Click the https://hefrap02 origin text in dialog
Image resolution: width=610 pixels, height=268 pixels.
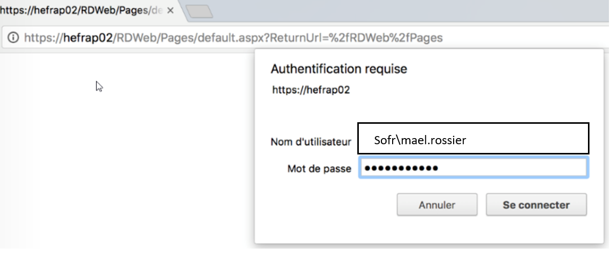(x=311, y=90)
